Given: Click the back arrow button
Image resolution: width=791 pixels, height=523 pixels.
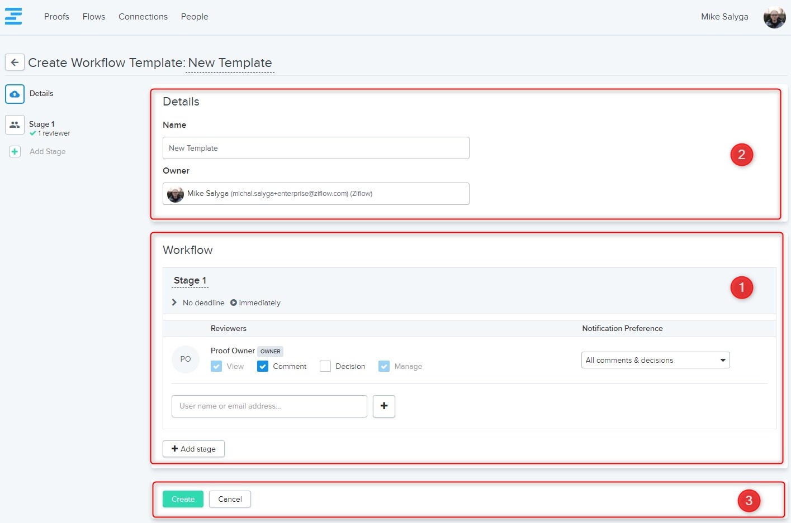Looking at the screenshot, I should [15, 63].
